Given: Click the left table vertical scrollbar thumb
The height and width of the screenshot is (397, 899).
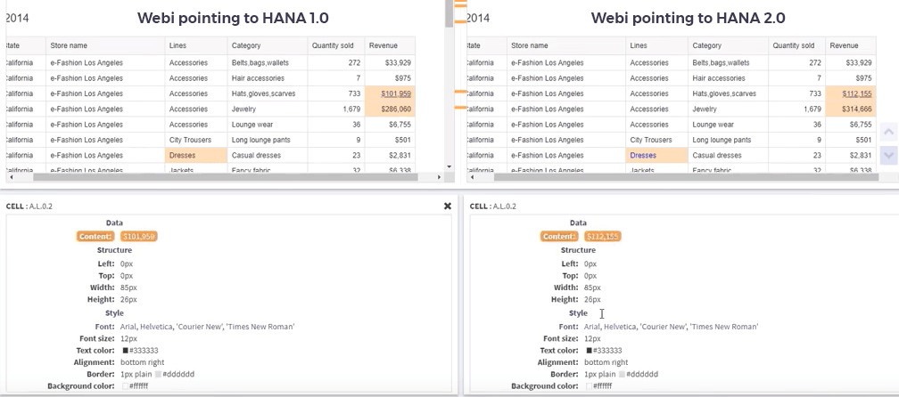Looking at the screenshot, I should (x=449, y=14).
